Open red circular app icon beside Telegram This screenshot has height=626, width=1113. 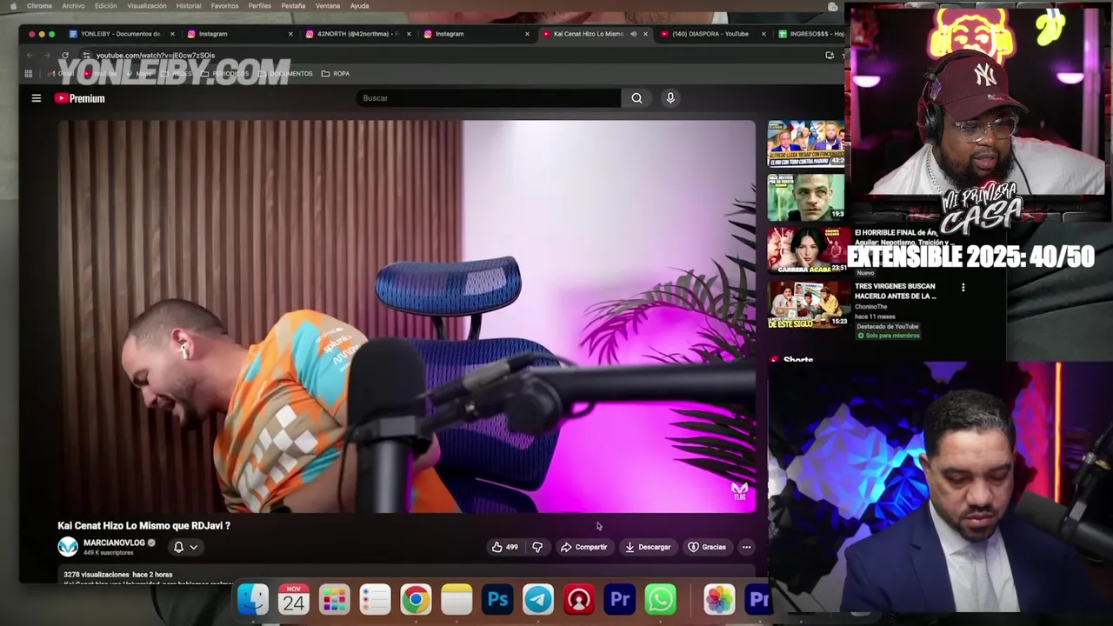pyautogui.click(x=579, y=599)
